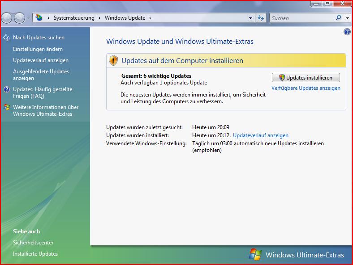The height and width of the screenshot is (265, 353).
Task: Click the heading Updates auf dem Computer installieren
Action: 182,61
